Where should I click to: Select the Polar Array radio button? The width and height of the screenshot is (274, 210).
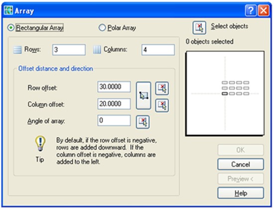pyautogui.click(x=102, y=27)
